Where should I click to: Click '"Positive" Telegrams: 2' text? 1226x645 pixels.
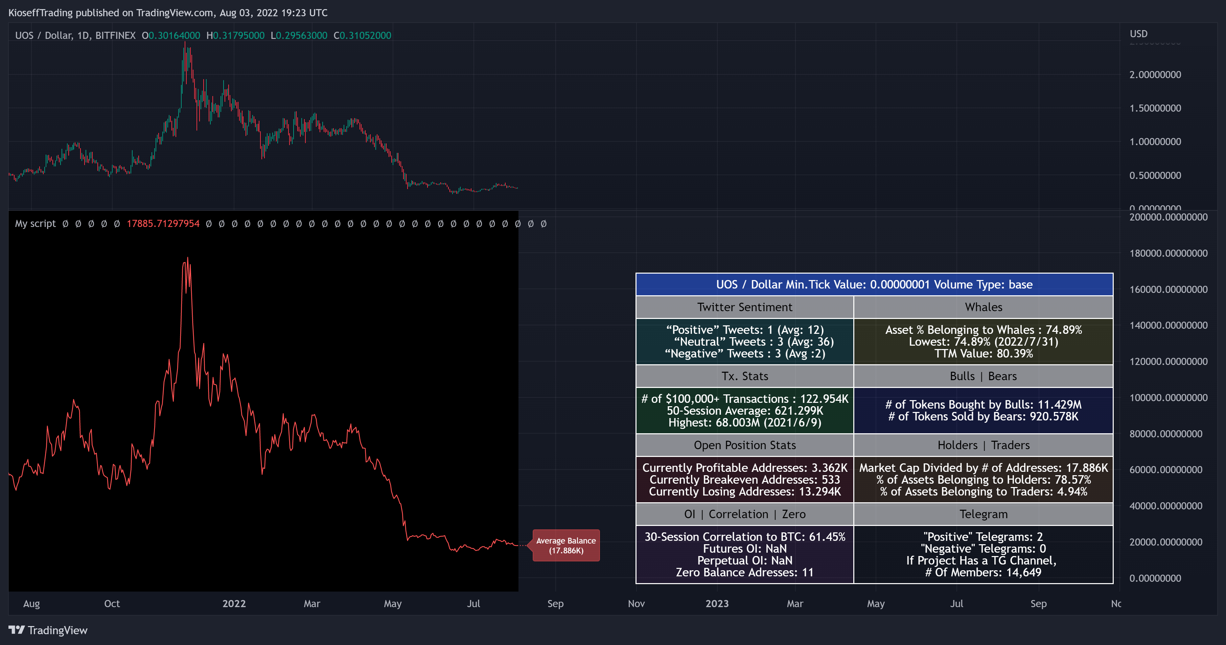(x=983, y=537)
